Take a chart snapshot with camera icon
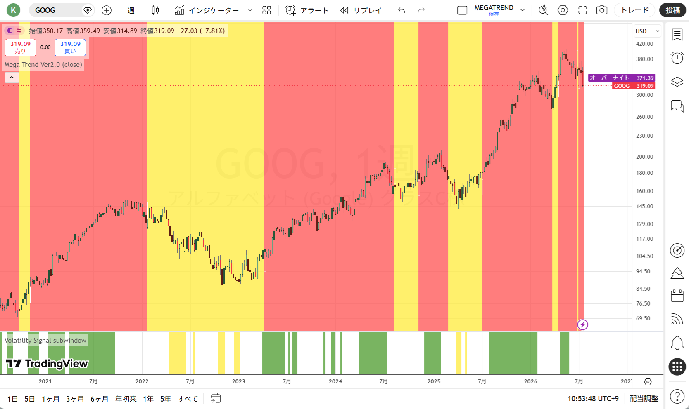Viewport: 689px width, 409px height. coord(602,10)
